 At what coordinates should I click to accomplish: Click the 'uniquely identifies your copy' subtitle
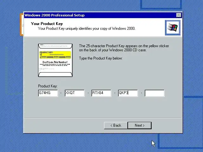[x=87, y=28]
